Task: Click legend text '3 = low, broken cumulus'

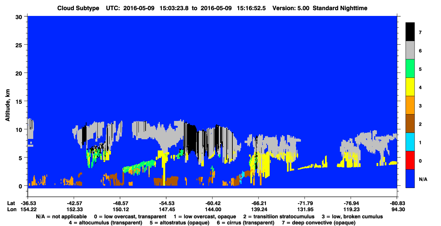Action: coord(352,217)
